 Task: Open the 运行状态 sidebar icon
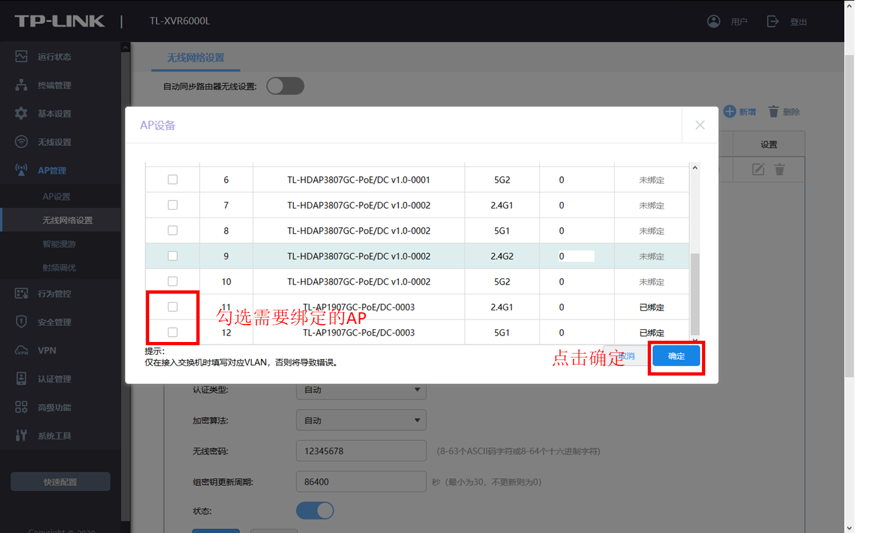21,57
